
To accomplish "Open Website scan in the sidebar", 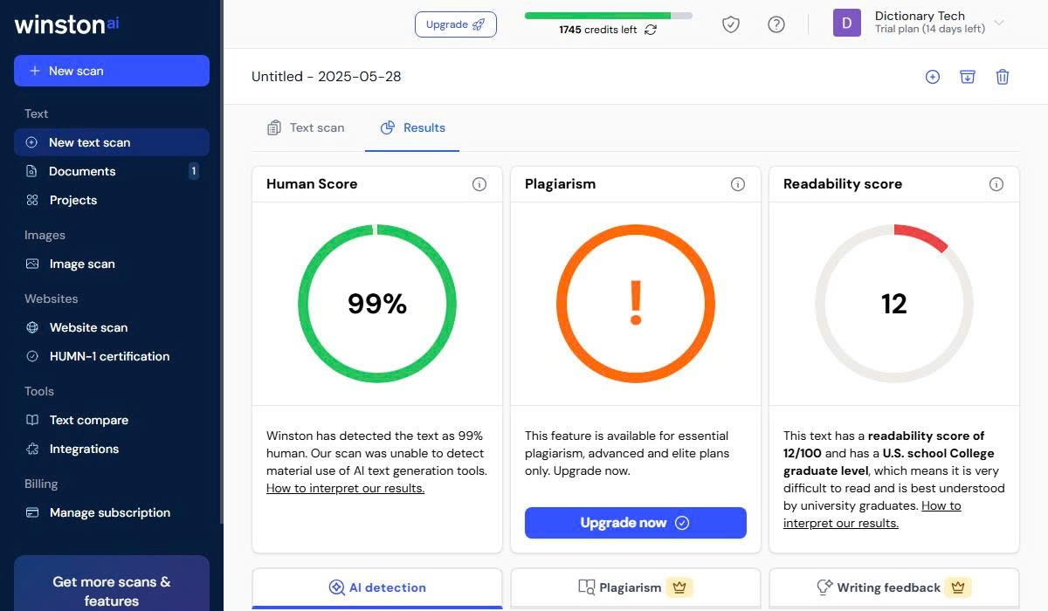I will pyautogui.click(x=112, y=327).
